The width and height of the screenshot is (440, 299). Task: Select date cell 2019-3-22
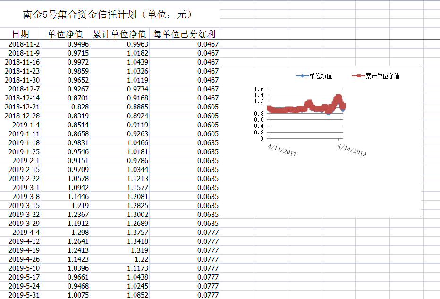20,215
